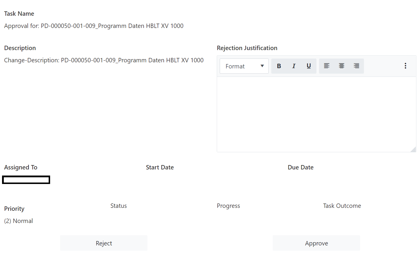This screenshot has width=419, height=262.
Task: Click the 'Assigned To' label
Action: pos(21,167)
